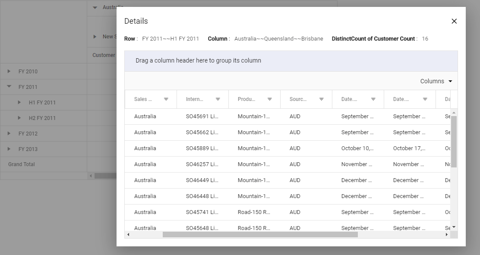Expand H1 FY 2011 row
Image resolution: width=480 pixels, height=255 pixels.
point(19,103)
